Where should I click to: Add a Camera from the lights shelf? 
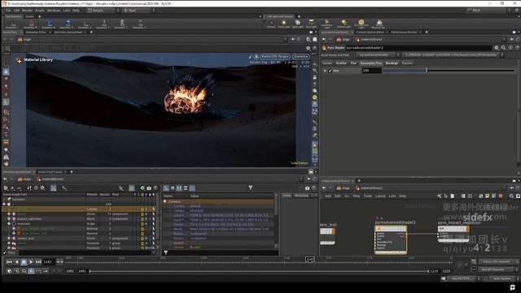point(271,24)
